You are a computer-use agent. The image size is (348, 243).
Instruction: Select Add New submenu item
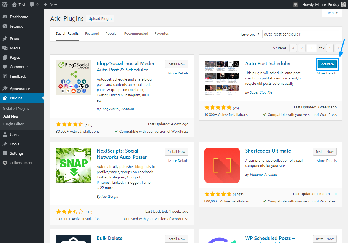[x=11, y=116]
